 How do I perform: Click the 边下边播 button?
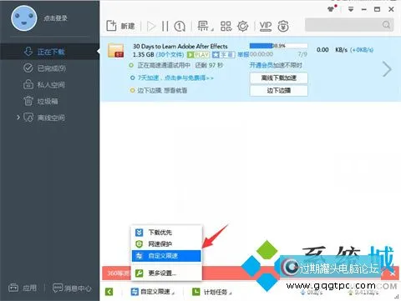point(279,91)
